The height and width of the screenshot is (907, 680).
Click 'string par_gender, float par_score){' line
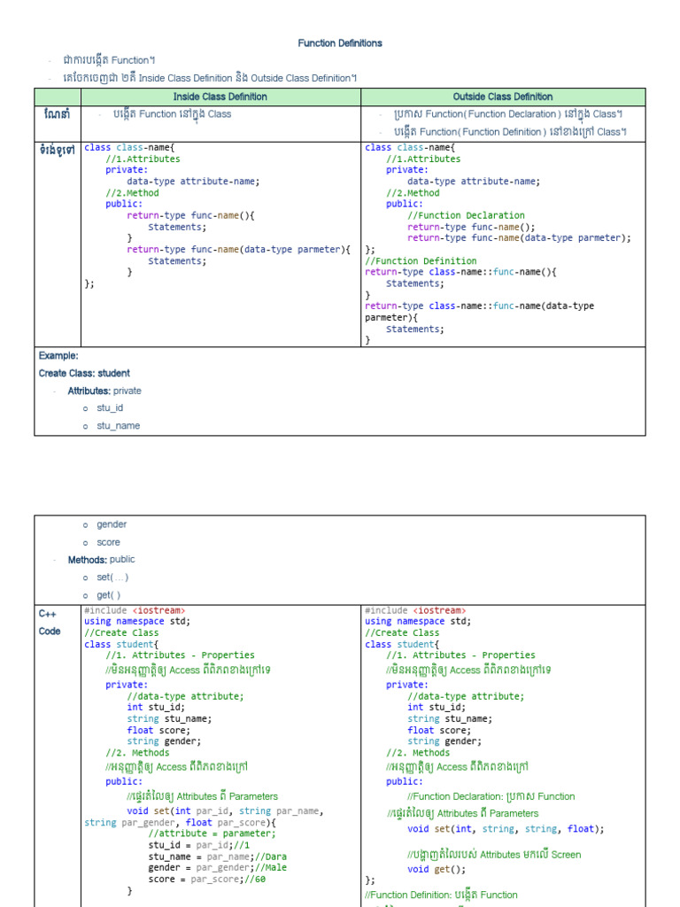[181, 823]
